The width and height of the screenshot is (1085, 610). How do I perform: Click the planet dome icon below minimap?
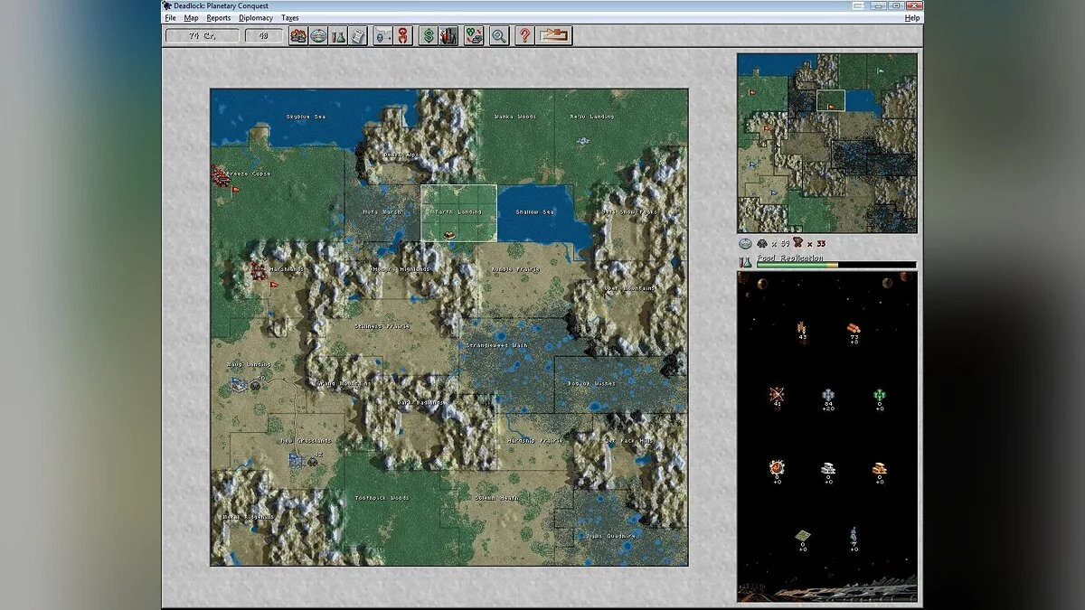(745, 243)
